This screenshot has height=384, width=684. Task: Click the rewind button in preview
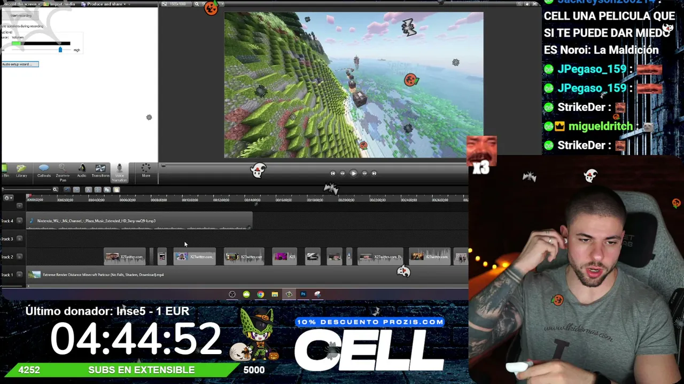point(343,173)
